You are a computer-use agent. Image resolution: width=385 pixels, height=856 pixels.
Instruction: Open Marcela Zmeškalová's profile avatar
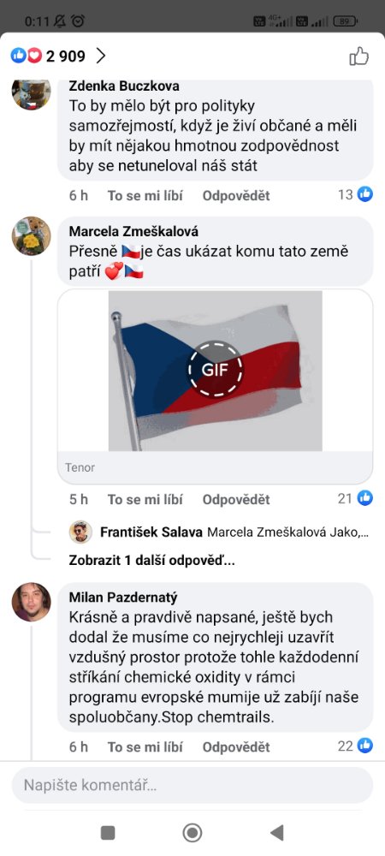pos(32,236)
